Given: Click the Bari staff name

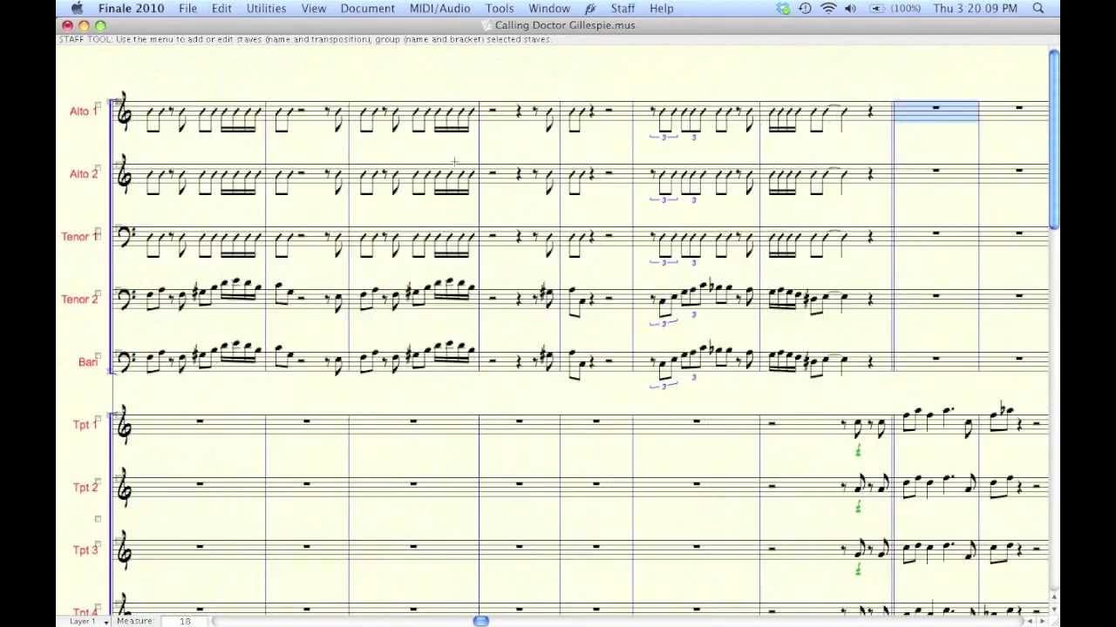Looking at the screenshot, I should click(x=86, y=362).
